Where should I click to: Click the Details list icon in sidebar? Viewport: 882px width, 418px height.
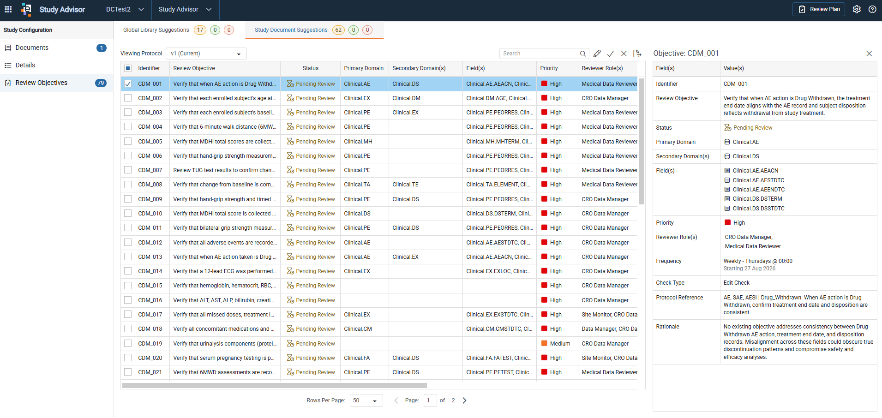[8, 66]
